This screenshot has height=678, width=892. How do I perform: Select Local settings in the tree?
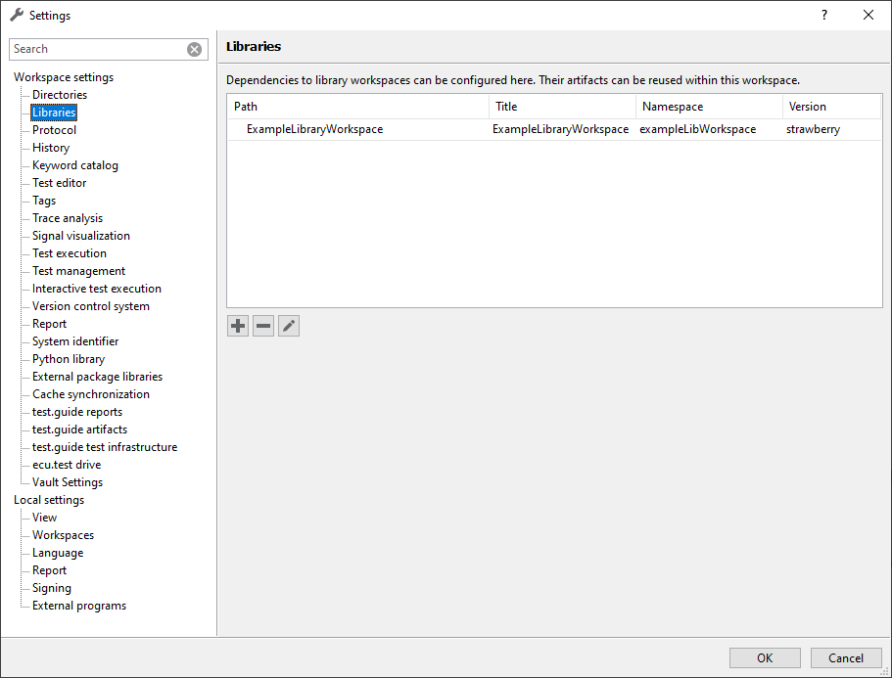(x=49, y=500)
